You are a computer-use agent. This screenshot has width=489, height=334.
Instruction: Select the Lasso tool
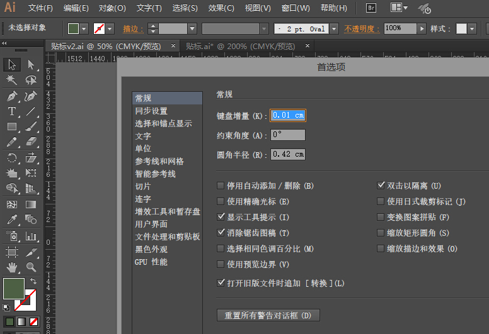tap(30, 80)
